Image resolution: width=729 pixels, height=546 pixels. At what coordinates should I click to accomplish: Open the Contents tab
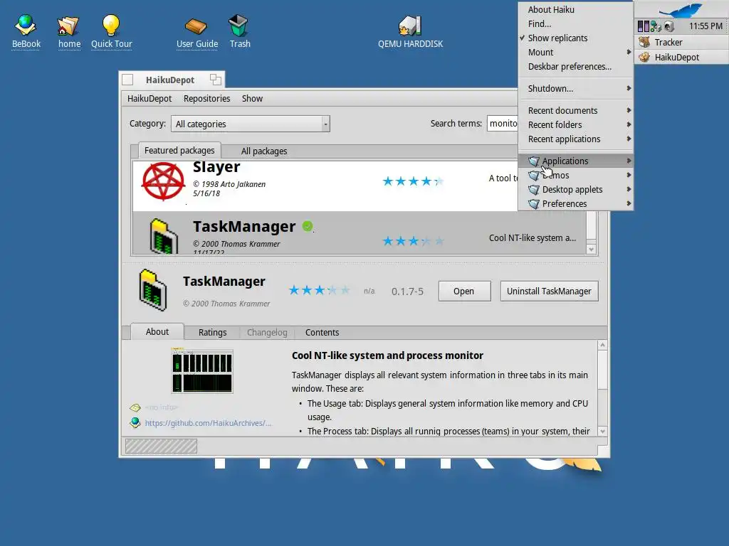(x=322, y=333)
